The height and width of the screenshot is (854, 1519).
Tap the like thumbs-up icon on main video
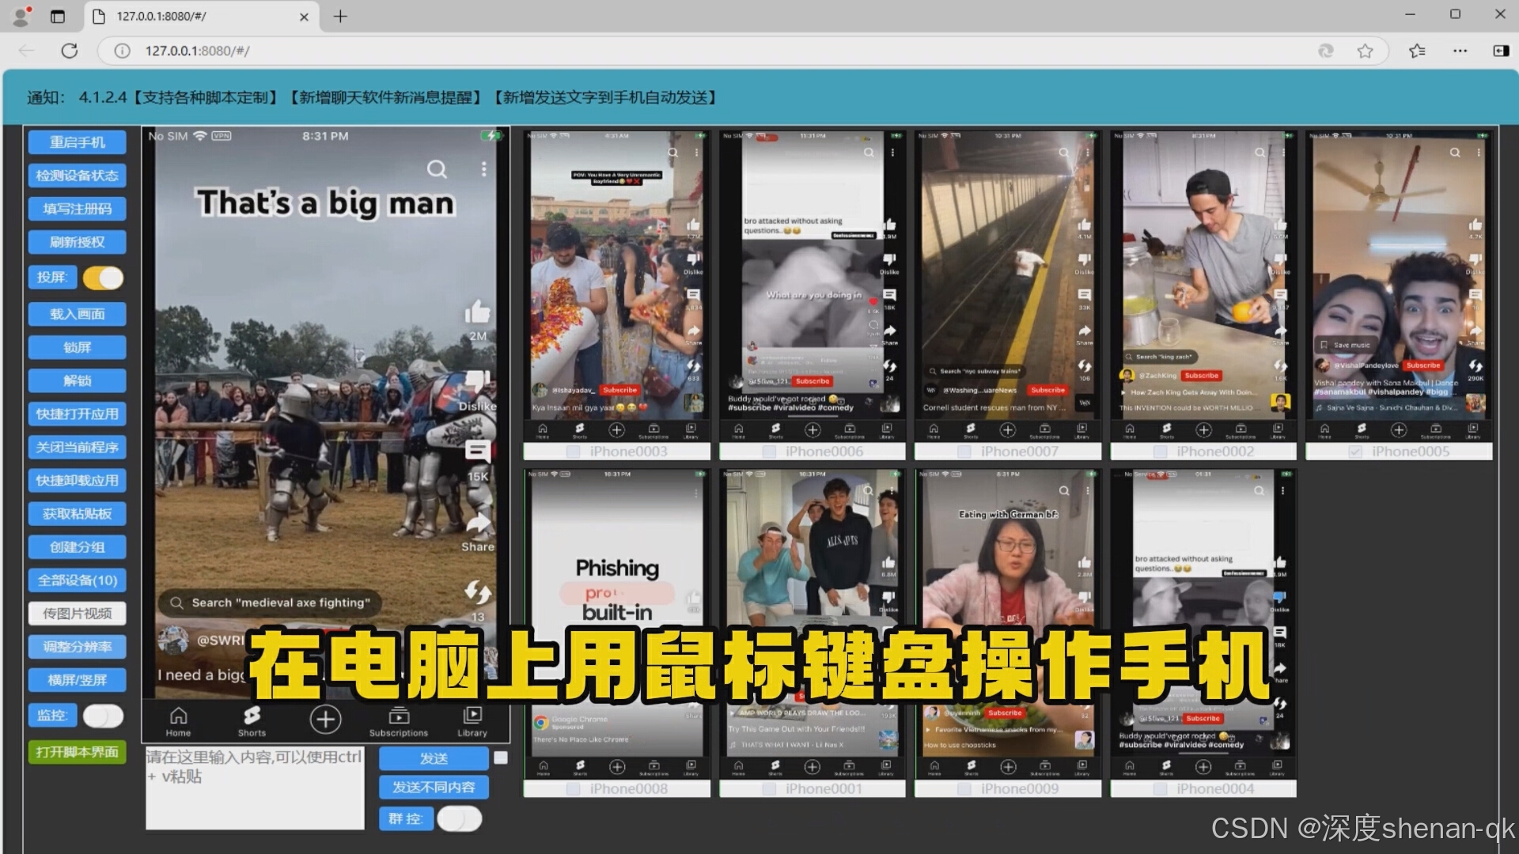[477, 312]
